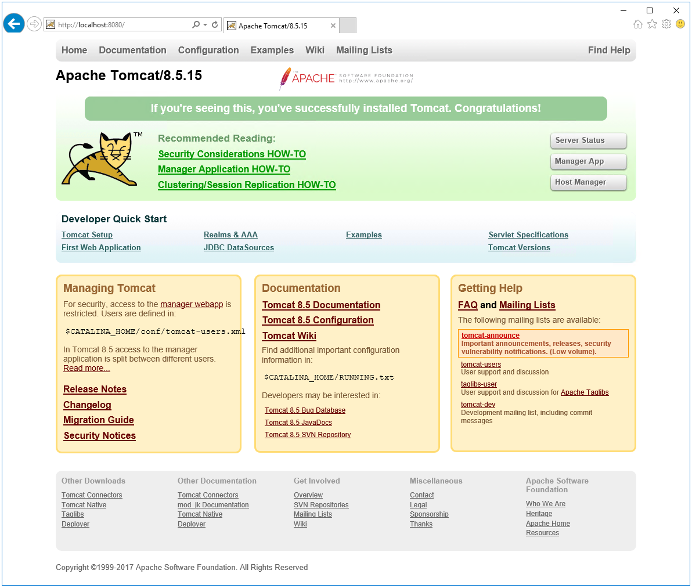
Task: Click the smiley feedback icon
Action: pyautogui.click(x=680, y=24)
